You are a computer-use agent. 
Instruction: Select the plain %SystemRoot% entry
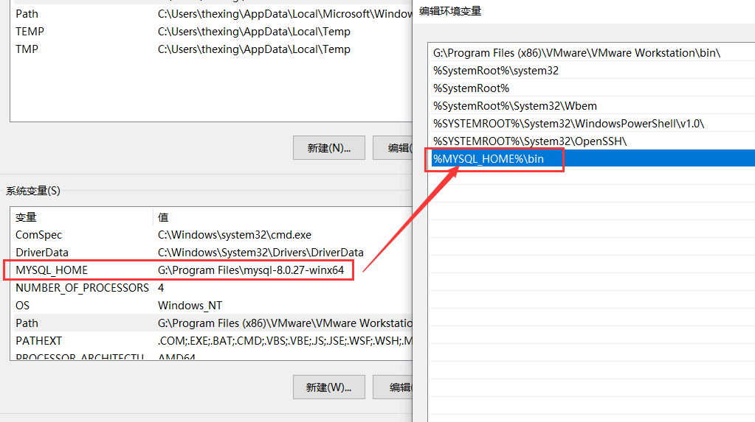[592, 88]
